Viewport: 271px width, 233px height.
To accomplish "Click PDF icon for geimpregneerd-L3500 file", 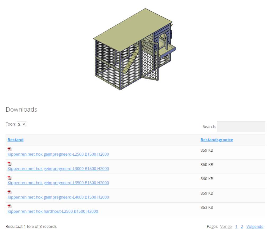I will tap(10, 178).
